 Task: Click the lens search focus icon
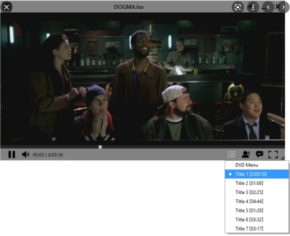(x=238, y=7)
